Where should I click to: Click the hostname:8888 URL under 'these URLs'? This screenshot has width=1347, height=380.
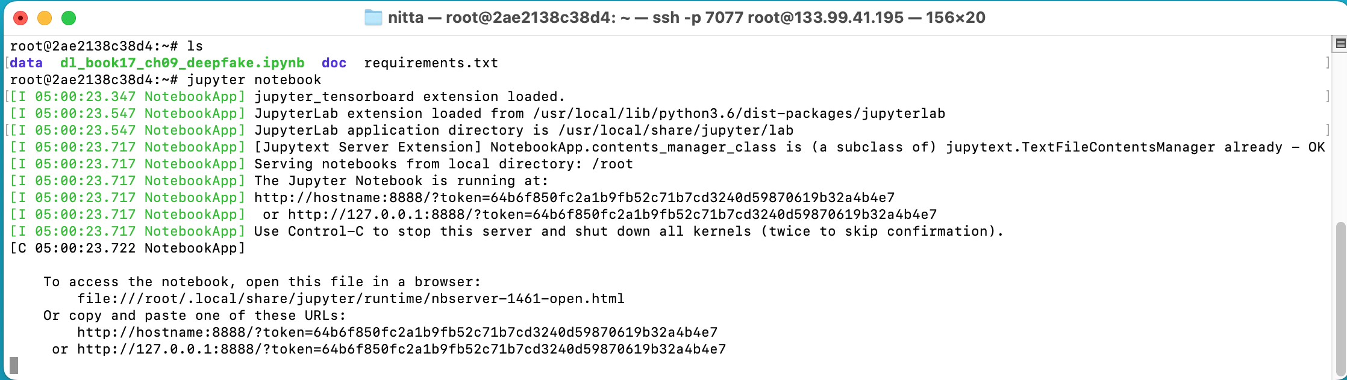[x=397, y=332]
